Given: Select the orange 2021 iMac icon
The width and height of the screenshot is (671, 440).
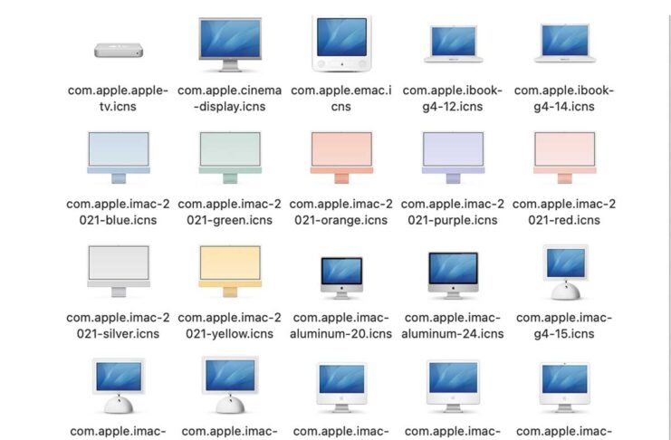Looking at the screenshot, I should 341,158.
